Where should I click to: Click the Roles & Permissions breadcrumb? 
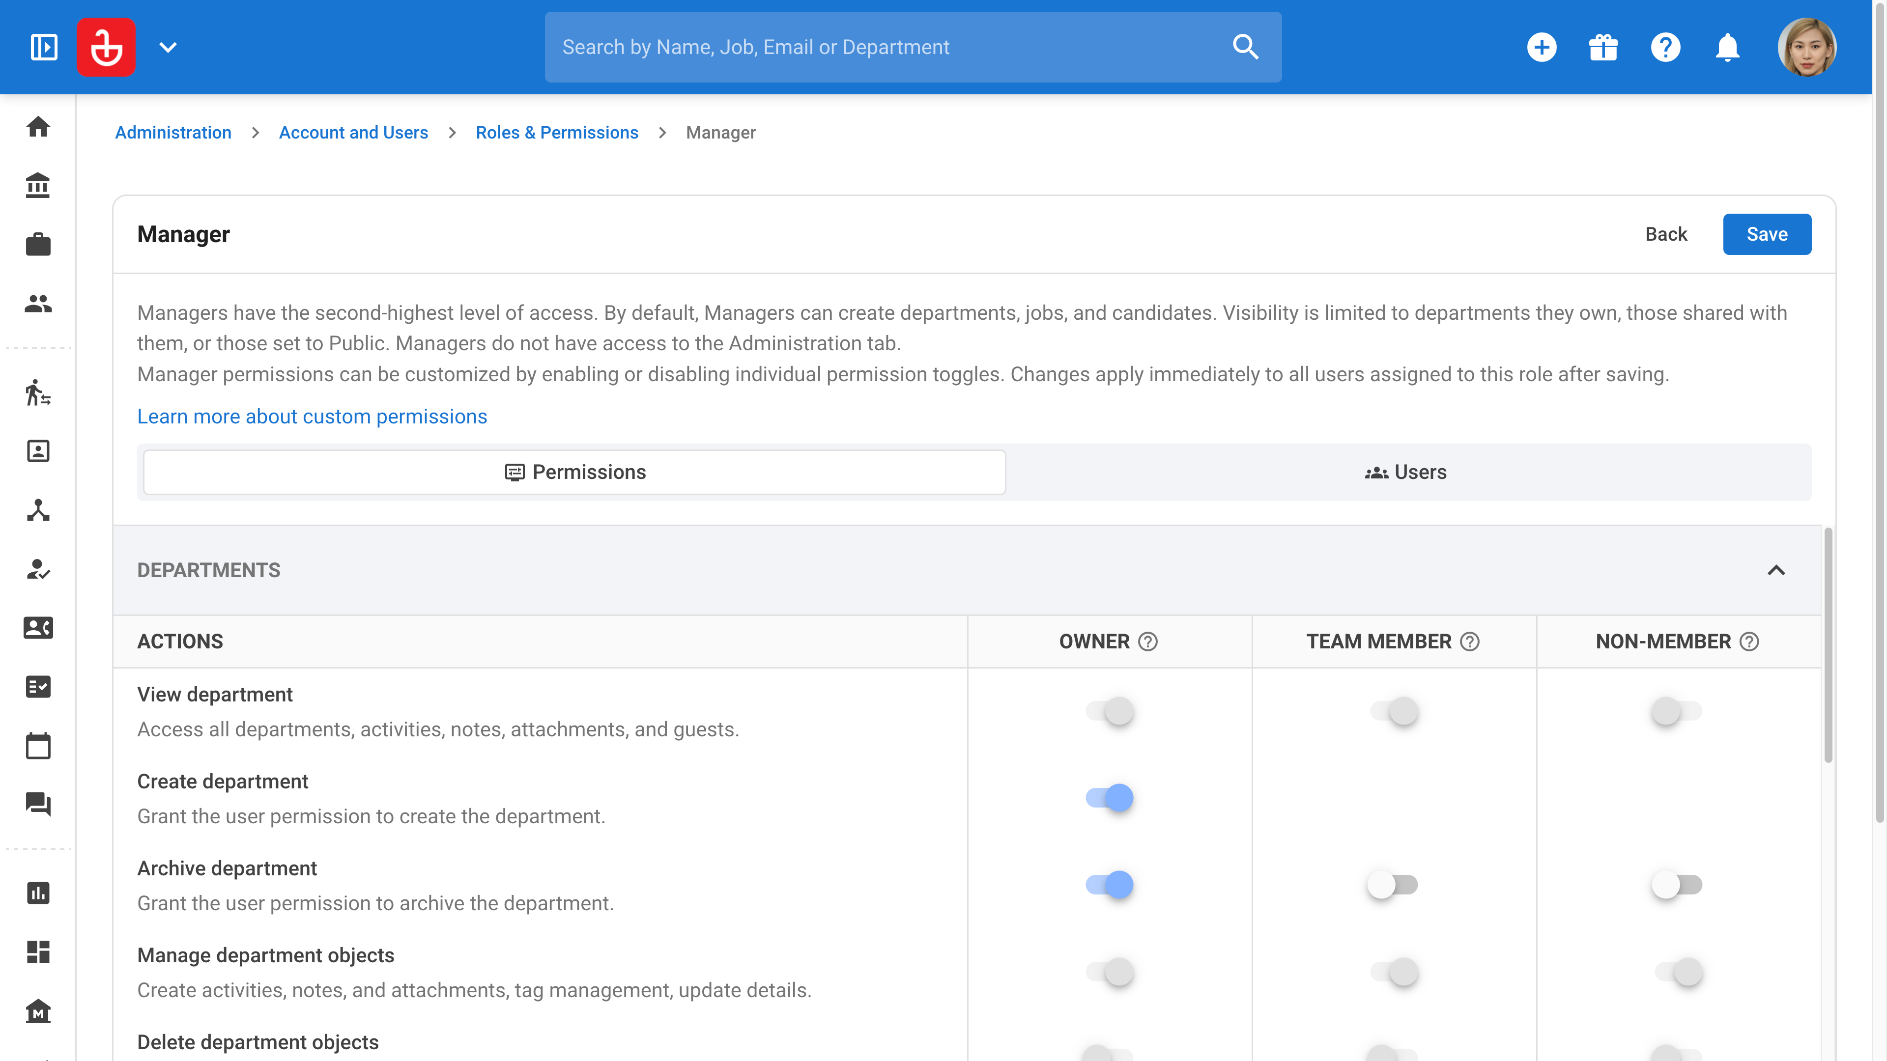(x=557, y=133)
